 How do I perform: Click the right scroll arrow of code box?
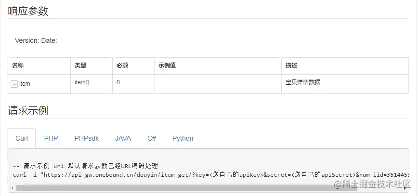(405, 188)
